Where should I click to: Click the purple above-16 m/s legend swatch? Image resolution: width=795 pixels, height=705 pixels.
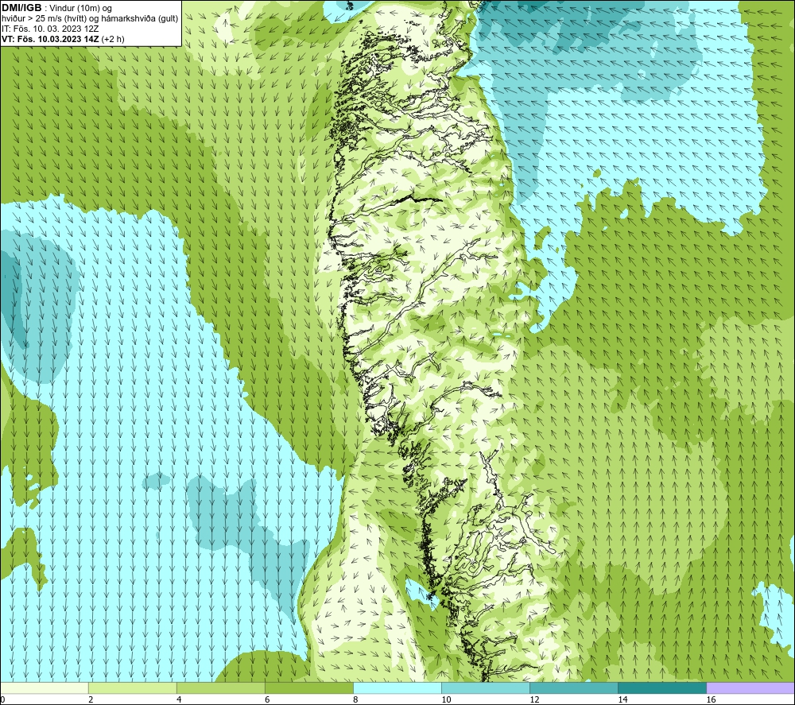(x=750, y=688)
